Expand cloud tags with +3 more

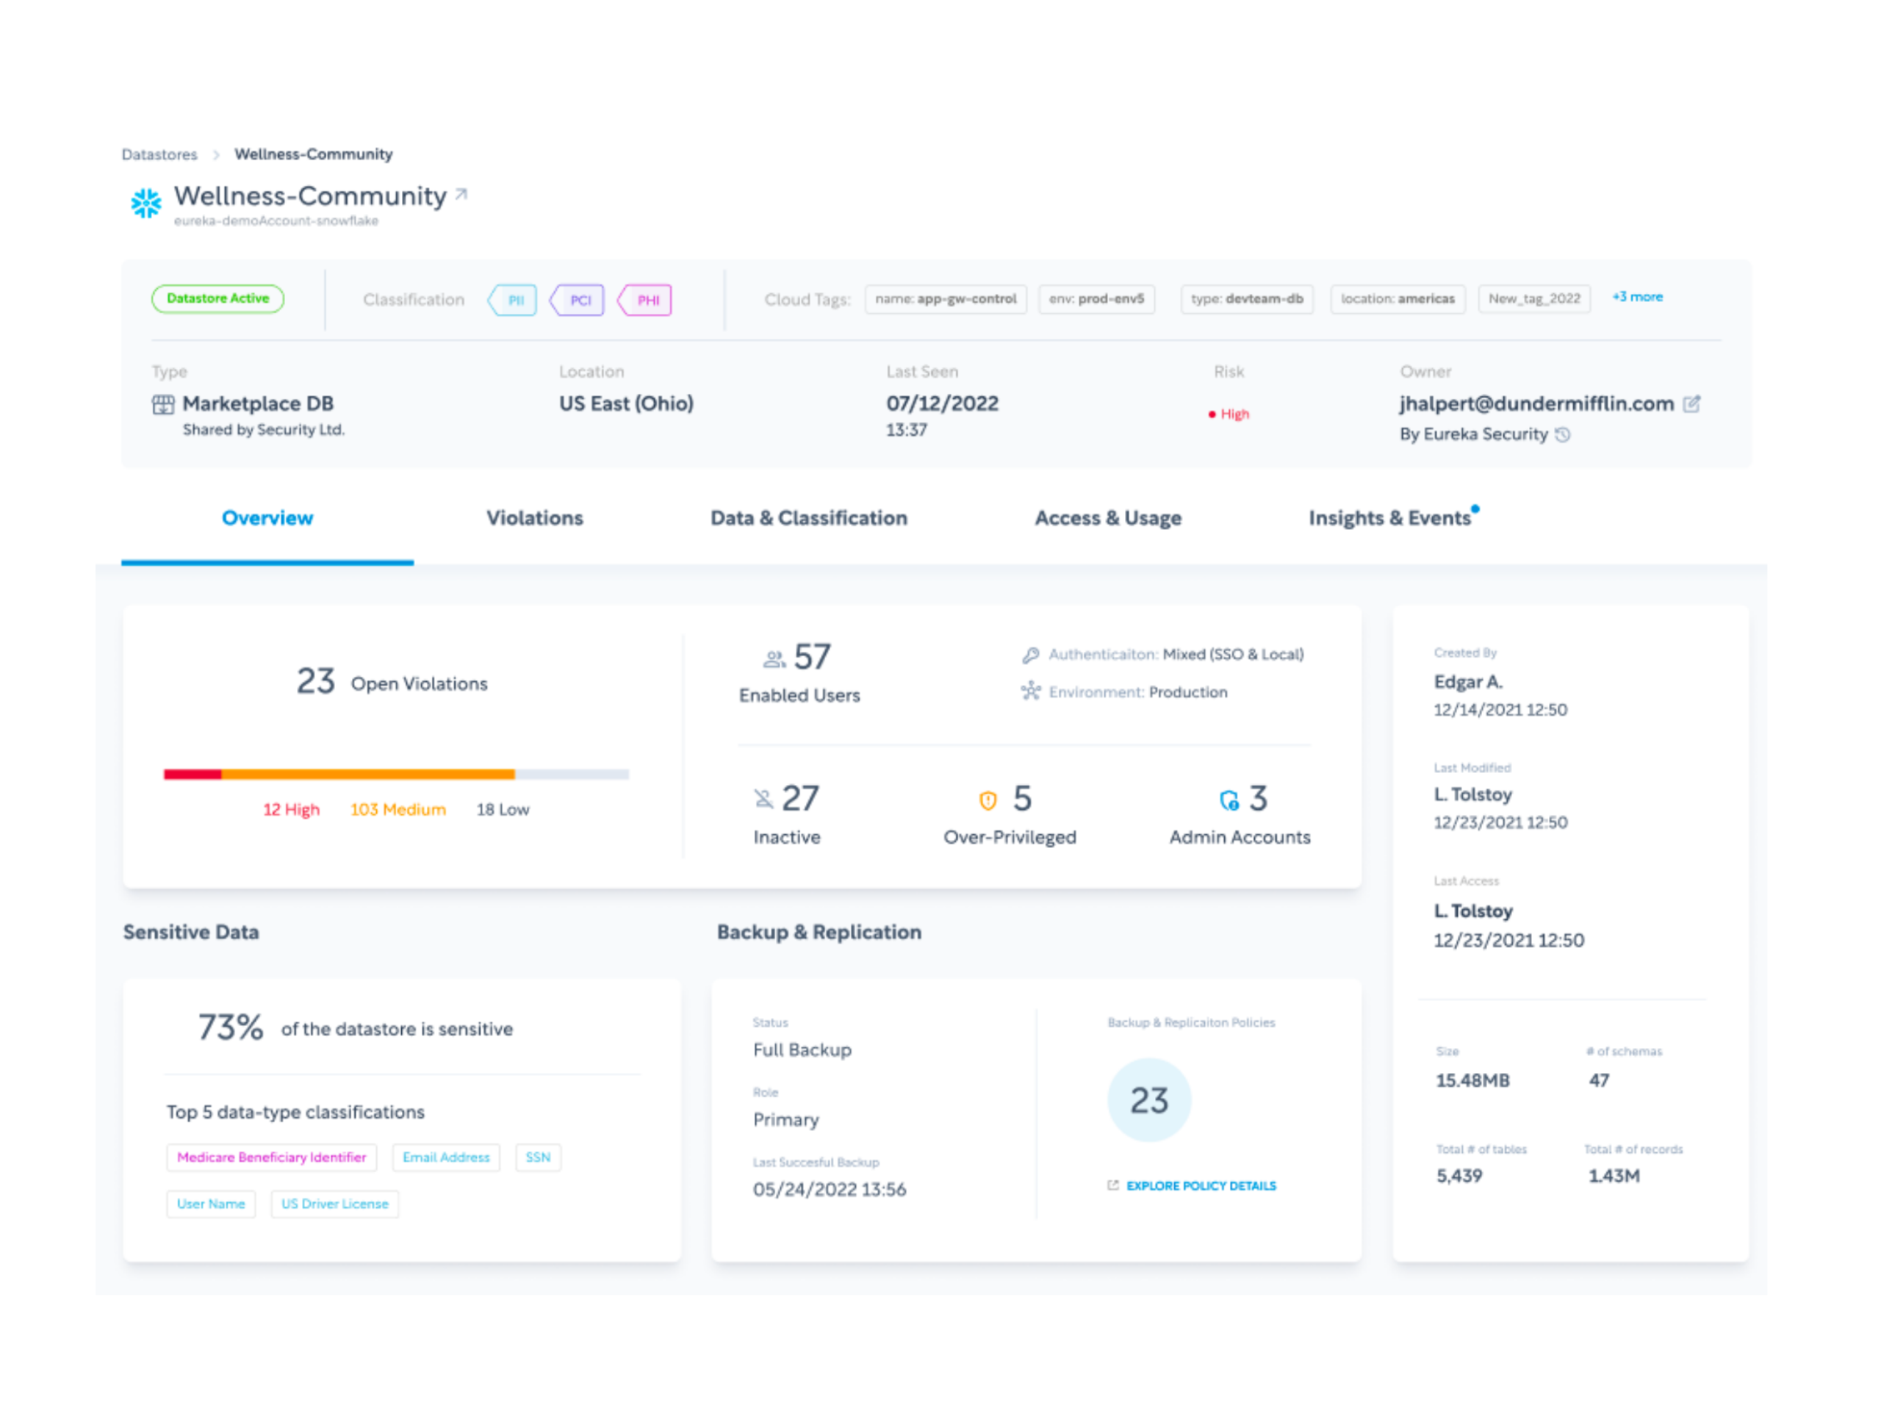pyautogui.click(x=1637, y=297)
